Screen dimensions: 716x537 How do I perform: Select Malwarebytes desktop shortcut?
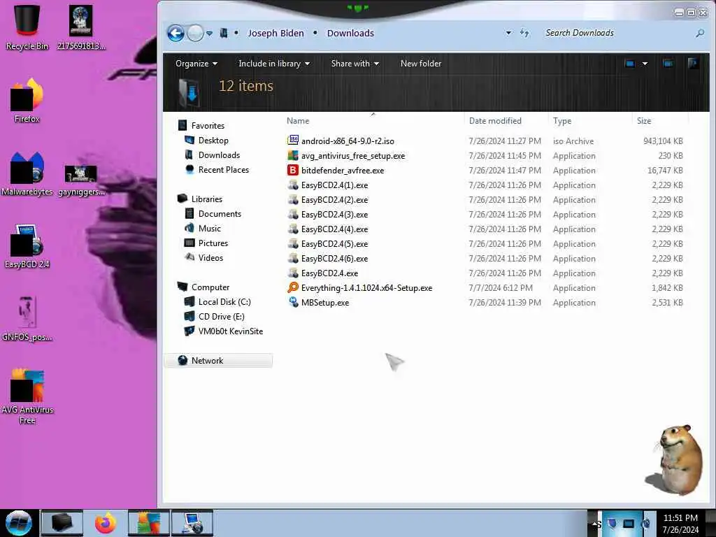click(27, 173)
